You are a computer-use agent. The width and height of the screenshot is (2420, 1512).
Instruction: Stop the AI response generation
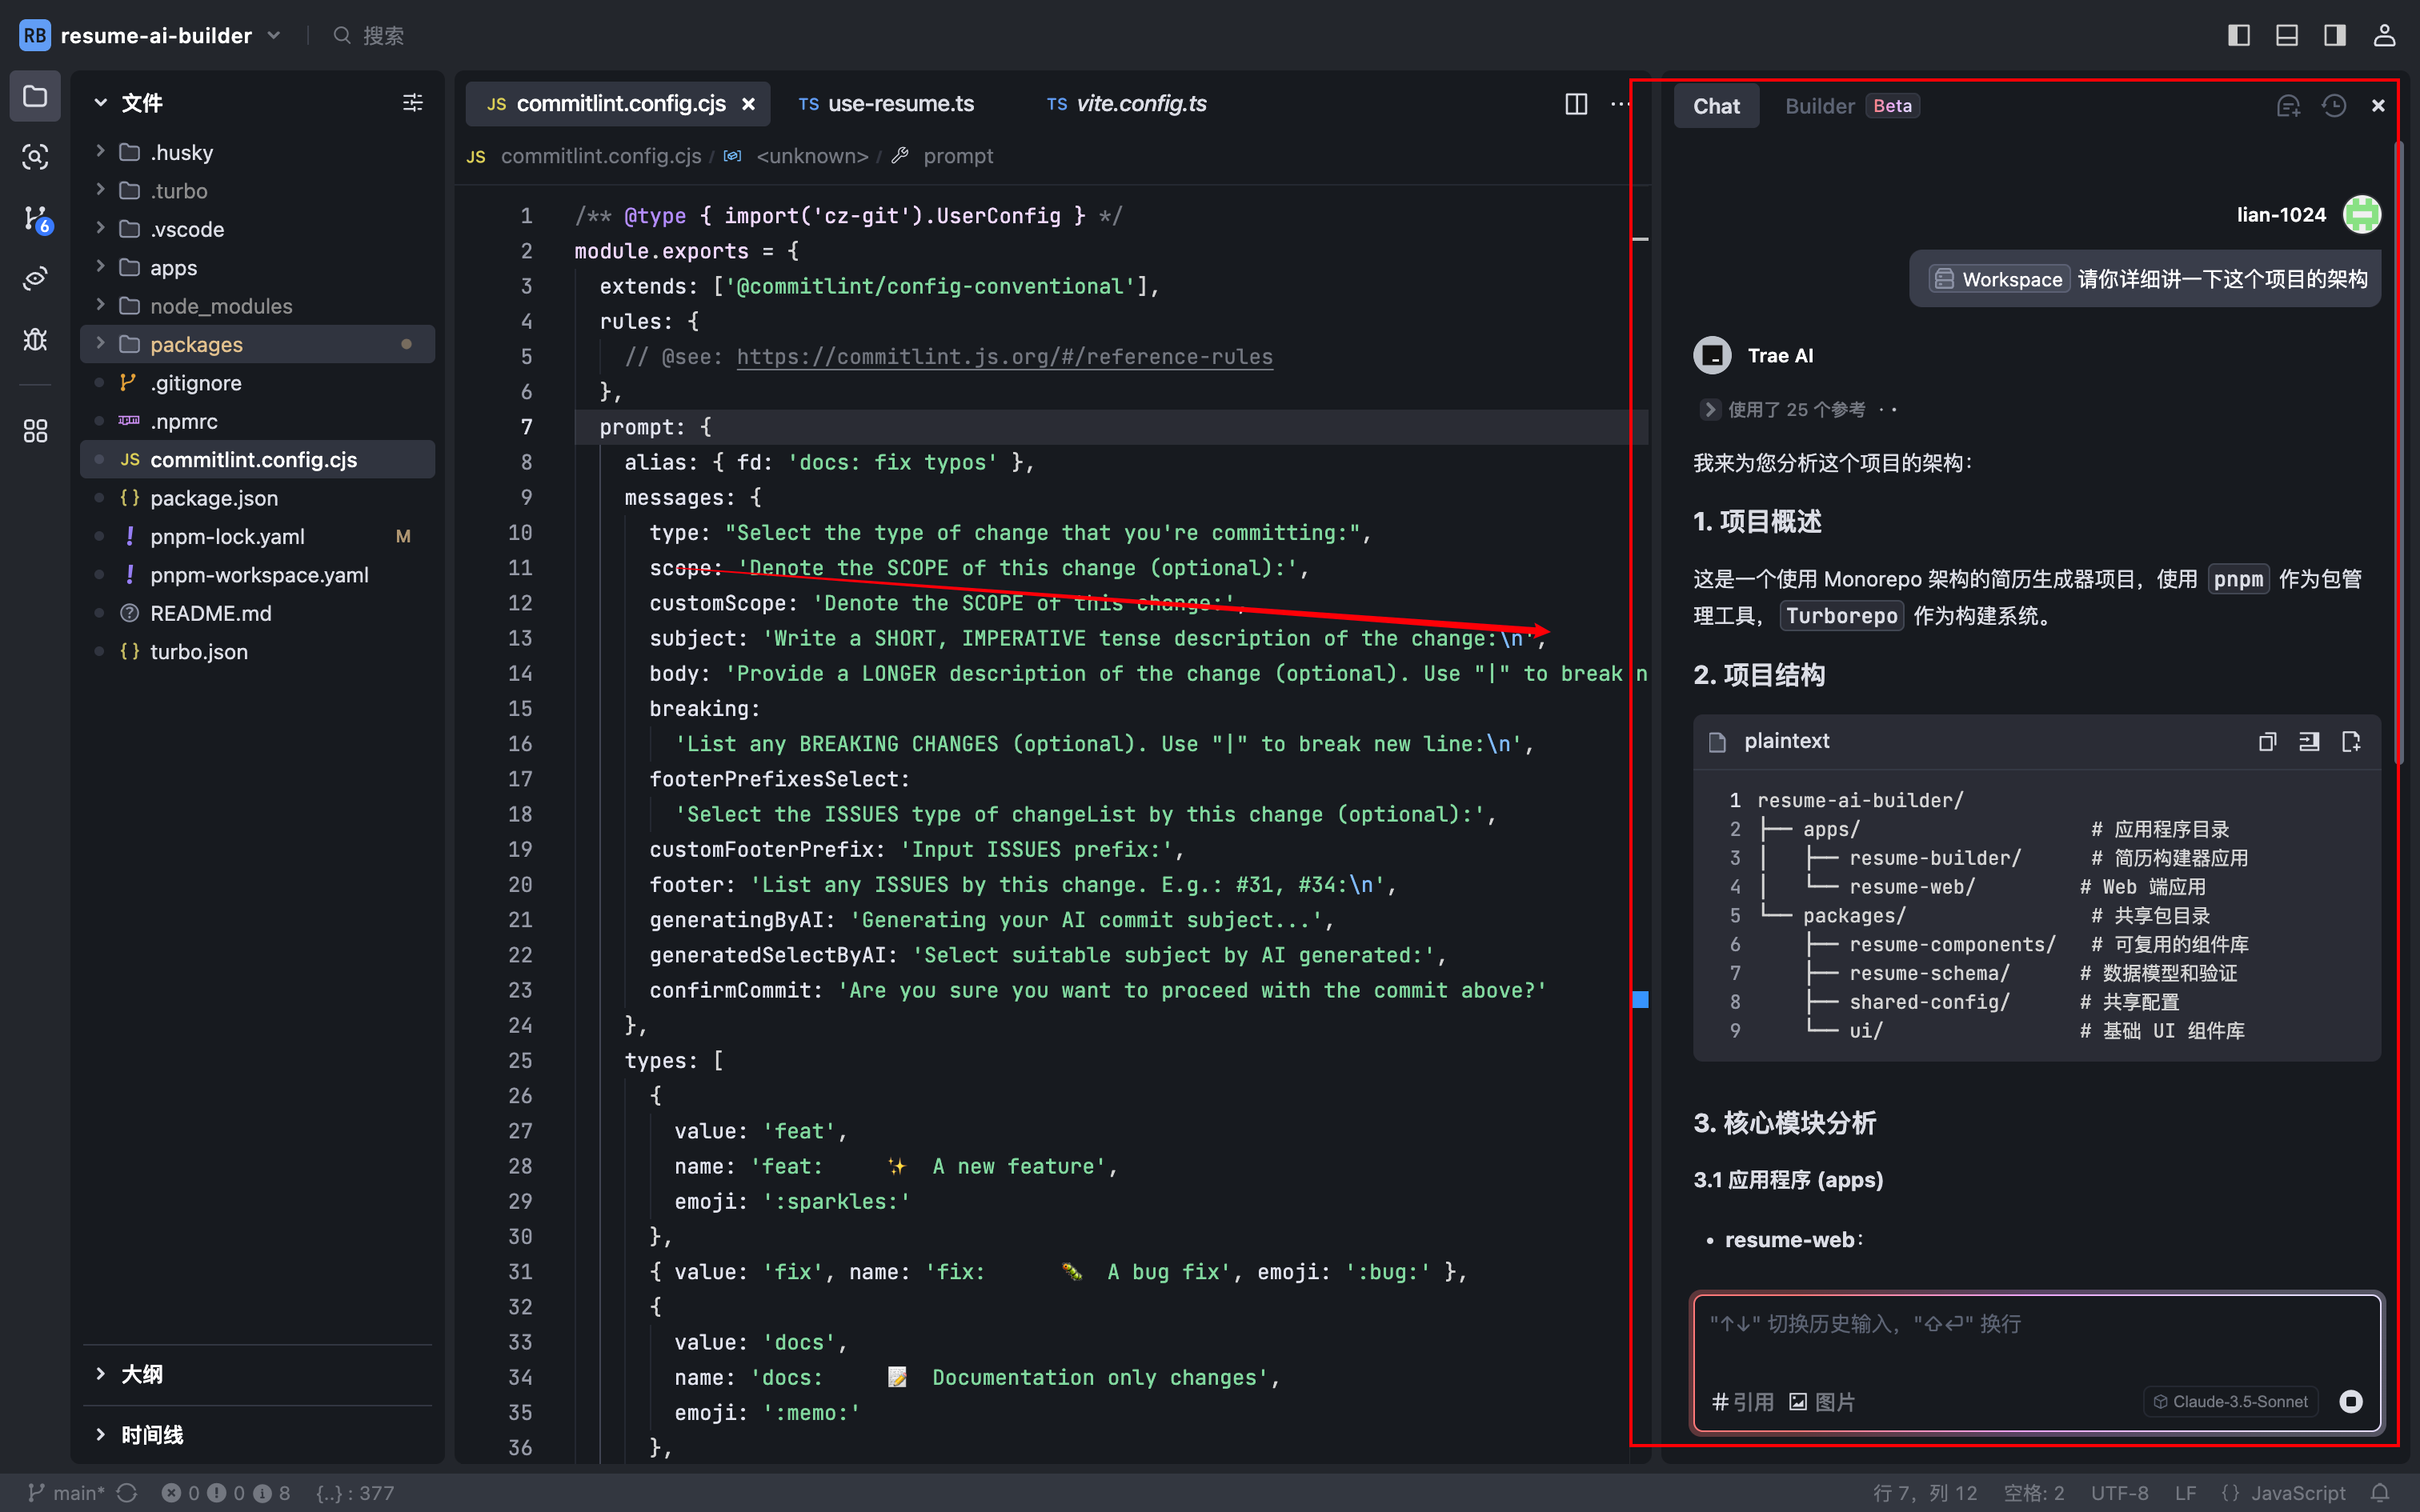(x=2350, y=1401)
